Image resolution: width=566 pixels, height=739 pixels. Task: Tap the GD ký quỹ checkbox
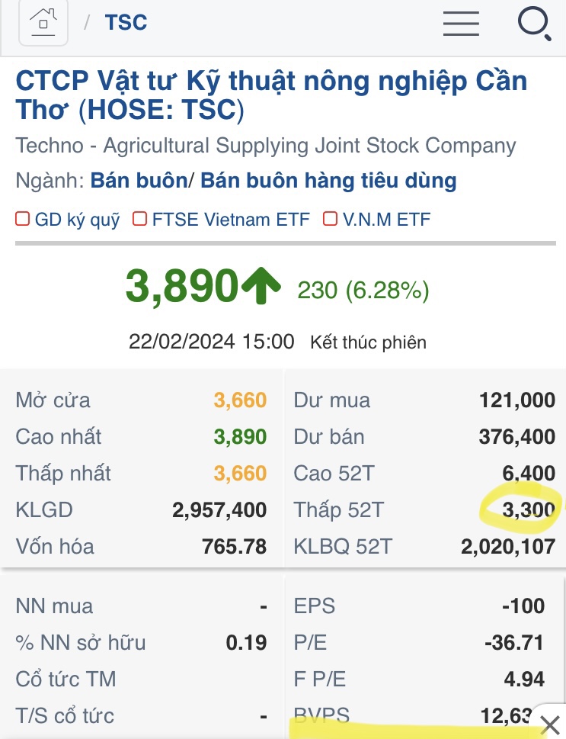click(23, 220)
